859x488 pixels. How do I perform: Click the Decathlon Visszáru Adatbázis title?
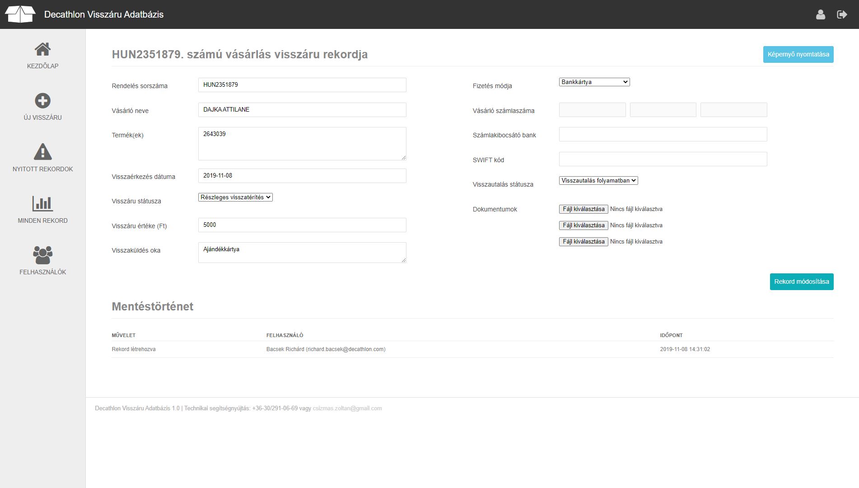[104, 14]
